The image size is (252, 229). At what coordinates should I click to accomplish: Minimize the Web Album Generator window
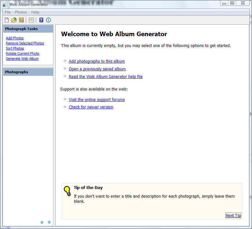[x=224, y=3]
